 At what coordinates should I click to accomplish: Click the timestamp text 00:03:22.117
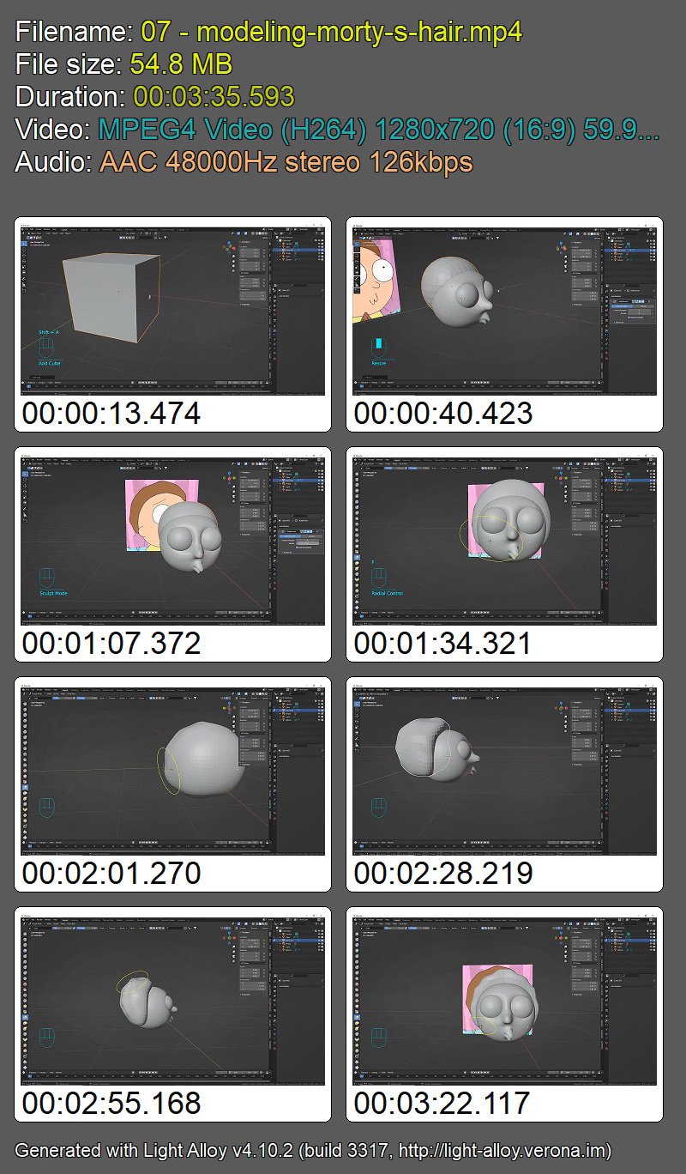(443, 1104)
